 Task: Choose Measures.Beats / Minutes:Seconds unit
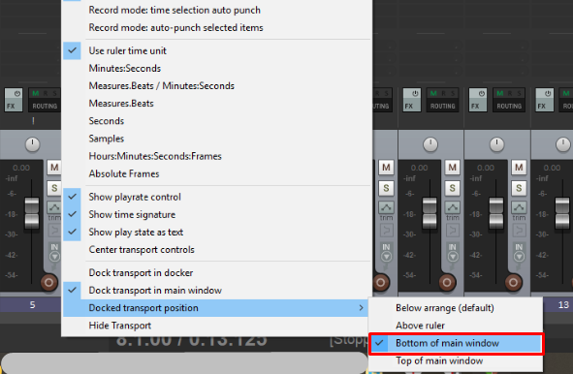tap(217, 86)
